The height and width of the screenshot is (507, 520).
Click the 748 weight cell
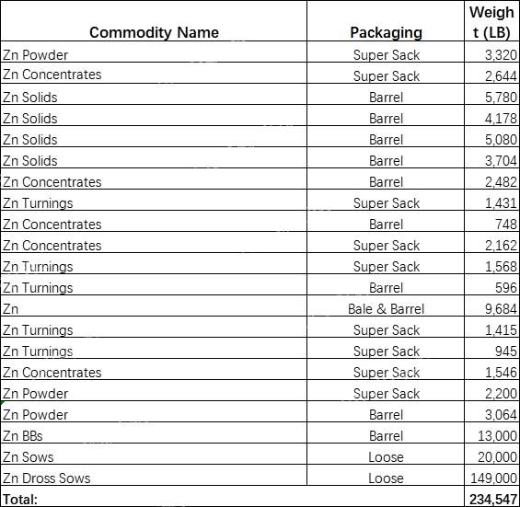pos(491,221)
